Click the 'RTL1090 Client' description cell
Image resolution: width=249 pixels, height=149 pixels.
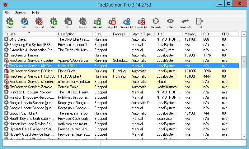[69, 76]
